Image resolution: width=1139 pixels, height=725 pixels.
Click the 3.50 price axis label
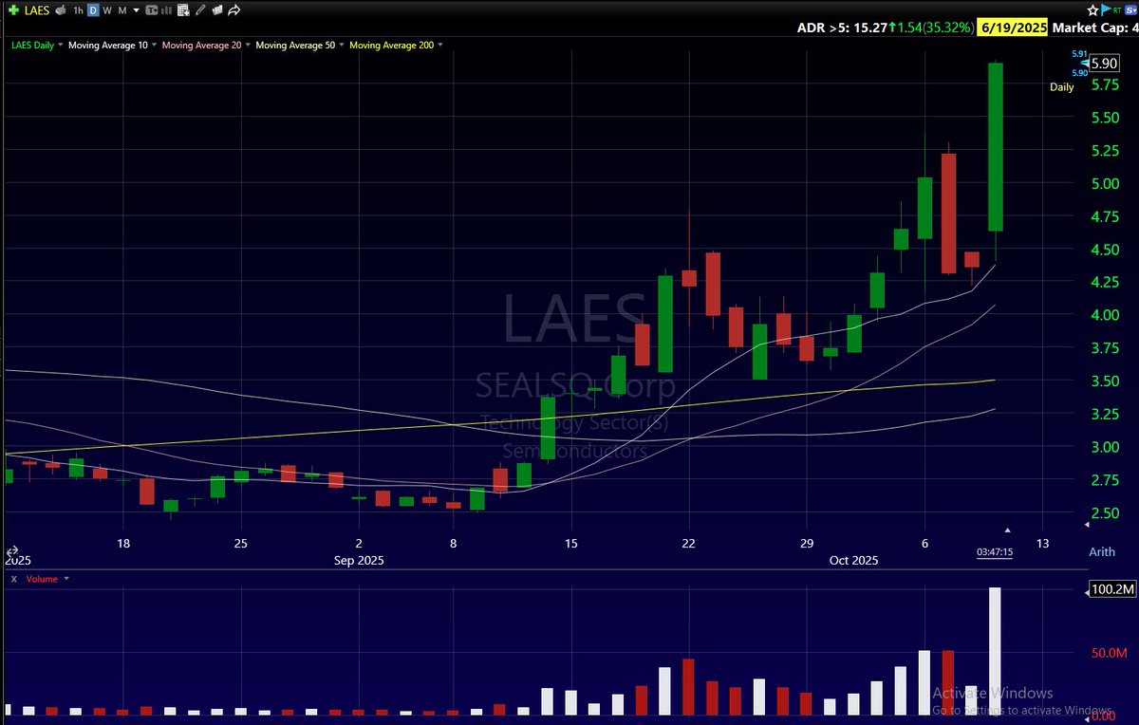pos(1103,381)
